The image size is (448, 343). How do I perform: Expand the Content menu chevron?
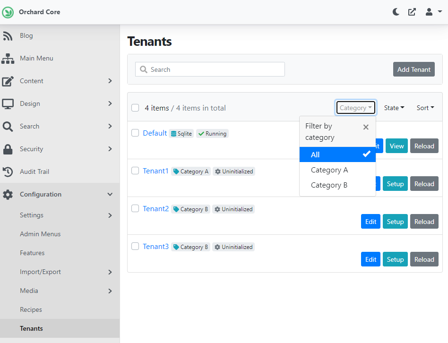pyautogui.click(x=110, y=81)
